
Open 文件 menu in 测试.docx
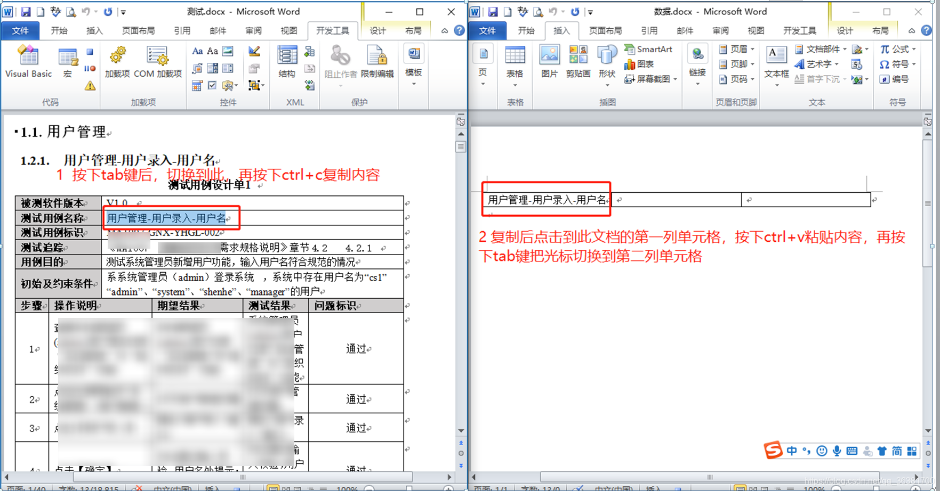click(20, 31)
